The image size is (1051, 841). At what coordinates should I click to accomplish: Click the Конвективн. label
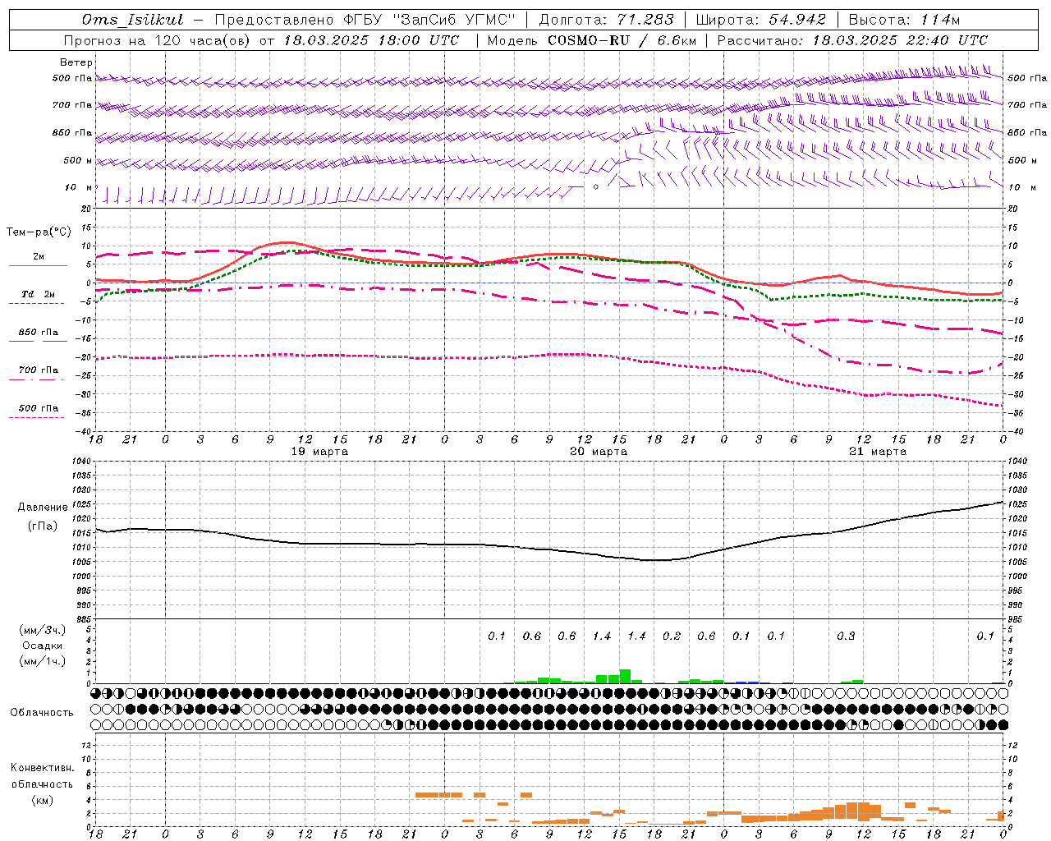click(x=42, y=768)
